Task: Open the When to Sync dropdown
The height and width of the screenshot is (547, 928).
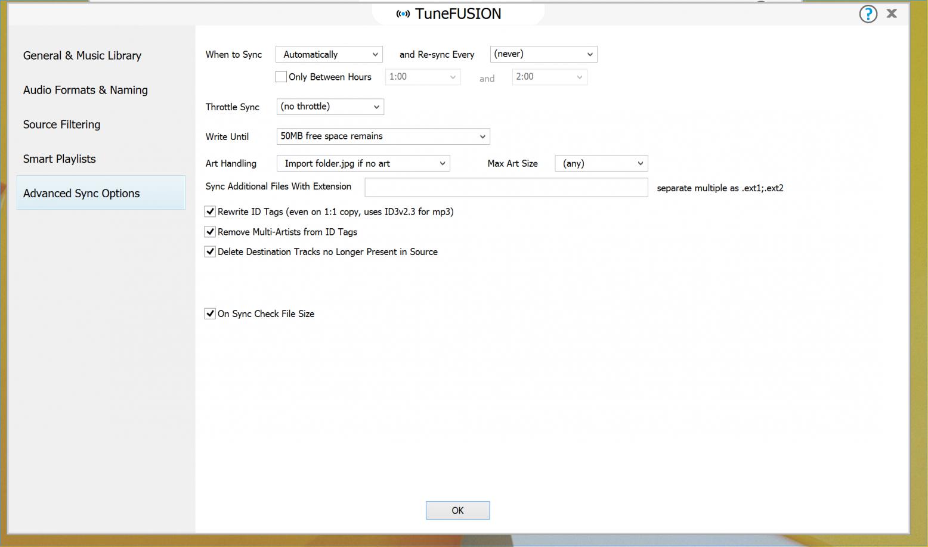Action: click(x=329, y=54)
